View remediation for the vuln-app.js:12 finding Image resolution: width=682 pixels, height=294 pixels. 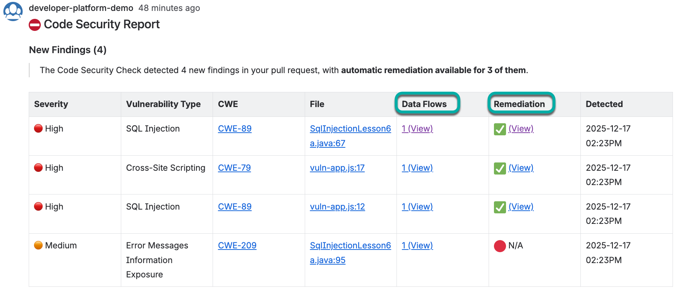[521, 207]
